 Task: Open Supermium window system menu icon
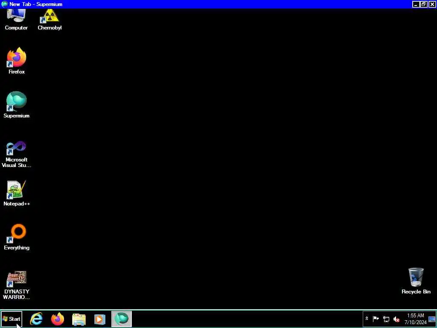(x=4, y=4)
